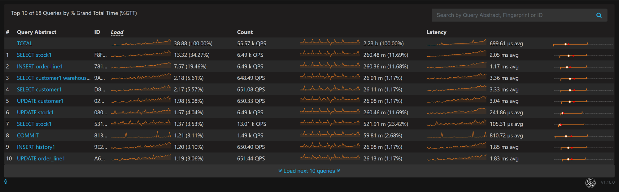Load next 10 queries
The height and width of the screenshot is (192, 619).
309,171
